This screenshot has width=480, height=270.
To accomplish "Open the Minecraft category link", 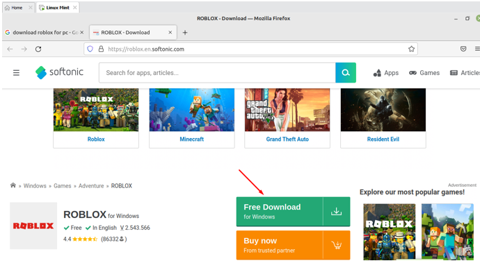I will (x=191, y=140).
